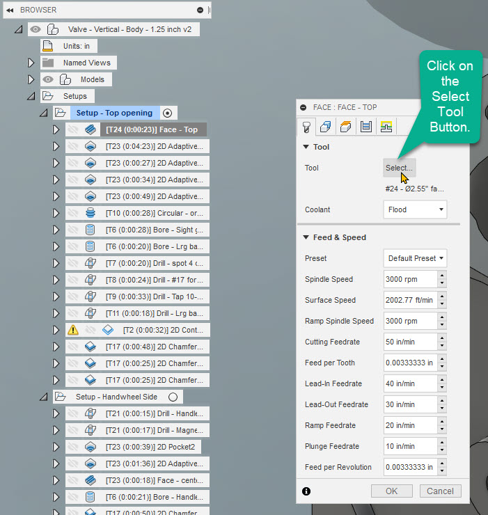488x515 pixels.
Task: Toggle visibility of T9 Drill - Tap 10
Action: coord(73,296)
